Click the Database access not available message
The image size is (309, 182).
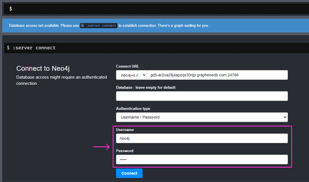click(109, 25)
